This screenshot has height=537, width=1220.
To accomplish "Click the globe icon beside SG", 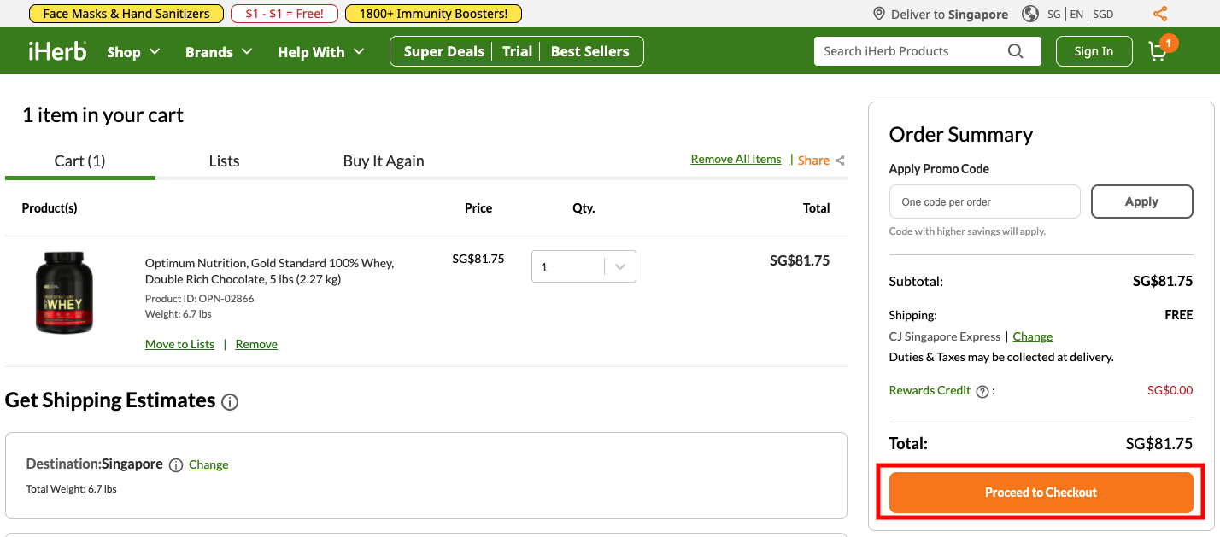I will 1030,14.
